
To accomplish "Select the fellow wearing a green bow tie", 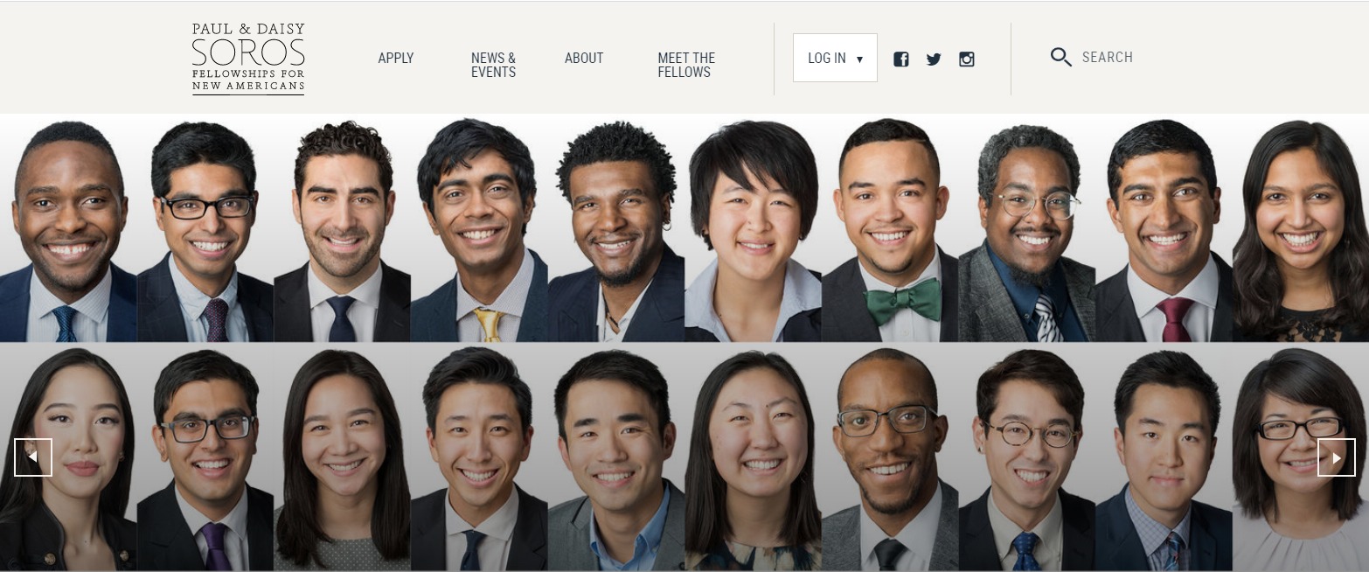I will [x=889, y=228].
